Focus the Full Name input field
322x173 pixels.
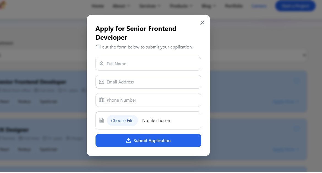pyautogui.click(x=148, y=64)
